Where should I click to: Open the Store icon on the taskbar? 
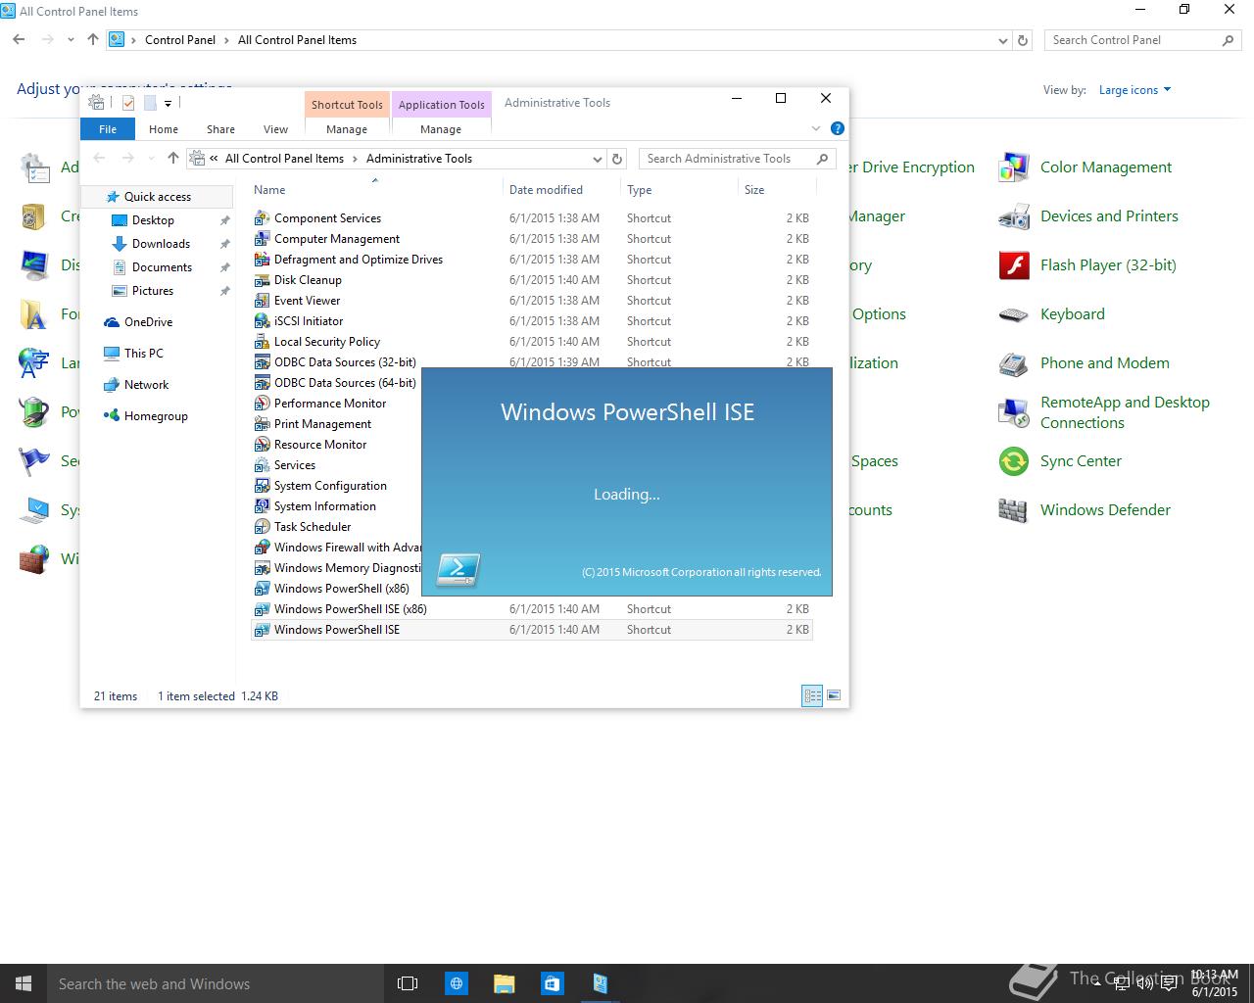551,983
